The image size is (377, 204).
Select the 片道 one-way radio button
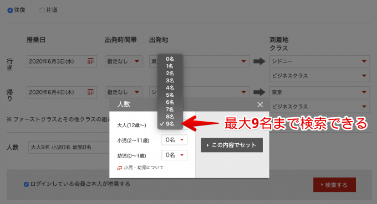(x=42, y=11)
